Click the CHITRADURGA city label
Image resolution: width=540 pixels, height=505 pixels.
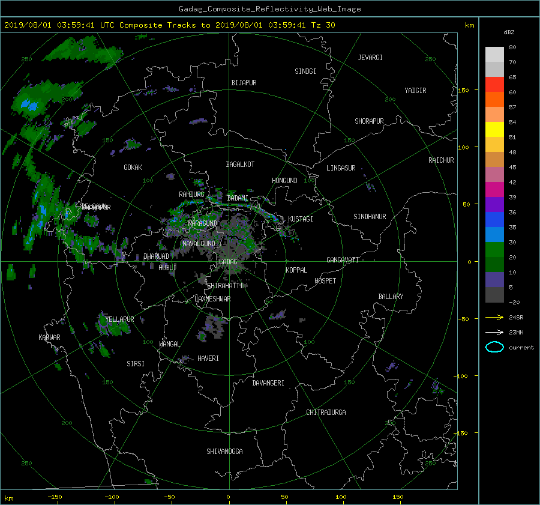click(x=326, y=413)
